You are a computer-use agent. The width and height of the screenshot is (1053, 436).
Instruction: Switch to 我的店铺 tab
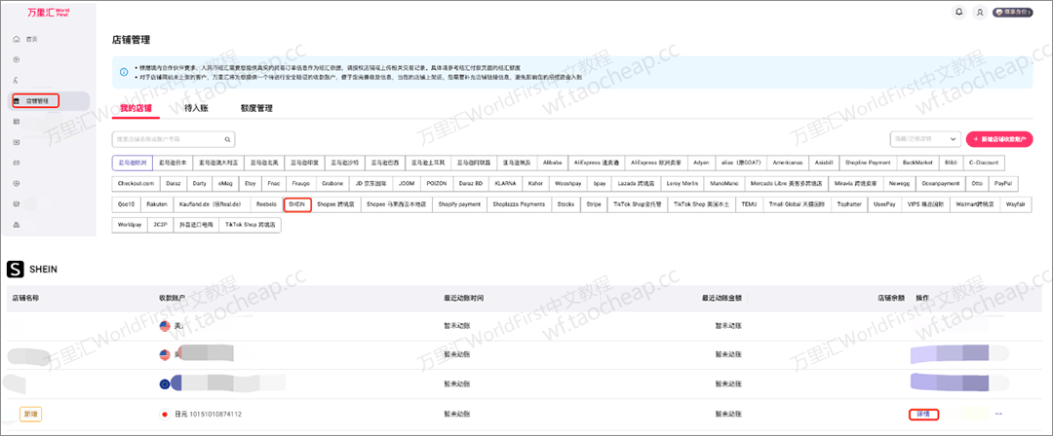click(x=136, y=108)
